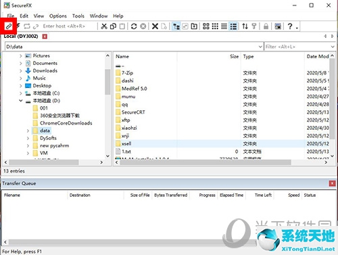Select the Local (DY3002) tab
This screenshot has height=255, width=338.
tap(21, 37)
